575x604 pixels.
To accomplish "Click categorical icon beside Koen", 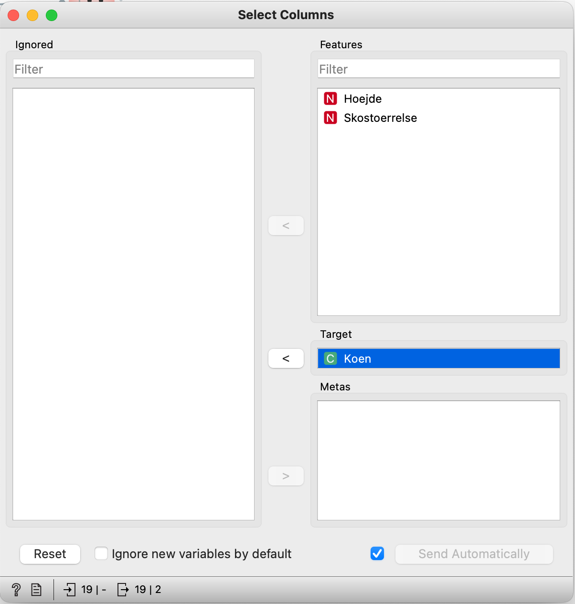I will point(330,359).
